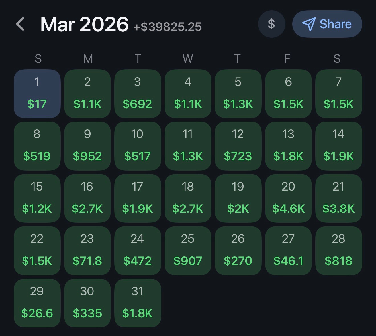376x336 pixels.
Task: Open March 31 showing $1.8K
Action: (138, 303)
